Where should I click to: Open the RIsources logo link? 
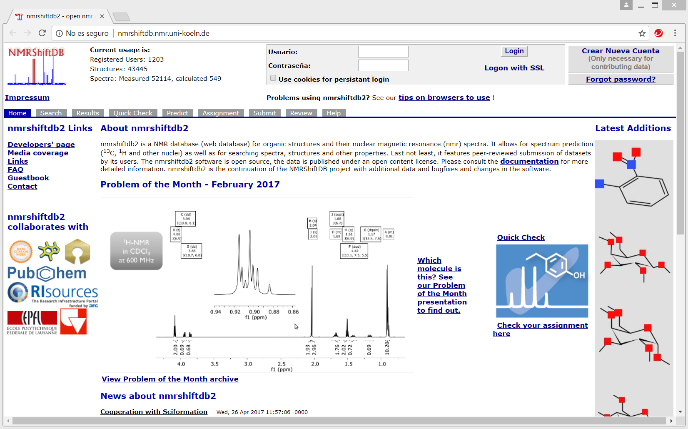(x=52, y=294)
